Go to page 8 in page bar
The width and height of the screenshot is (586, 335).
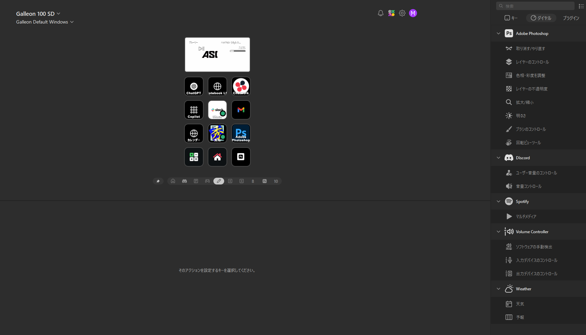click(x=253, y=181)
